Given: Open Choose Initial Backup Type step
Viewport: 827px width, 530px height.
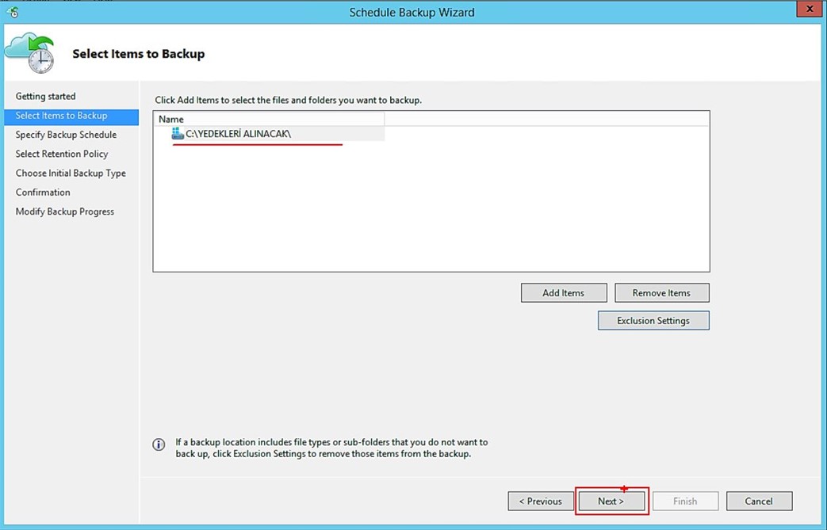Looking at the screenshot, I should point(71,173).
